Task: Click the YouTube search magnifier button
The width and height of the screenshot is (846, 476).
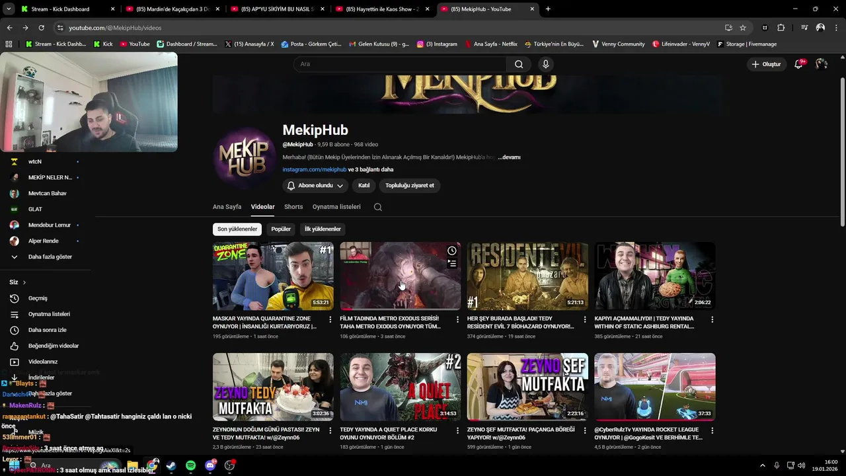Action: [519, 64]
